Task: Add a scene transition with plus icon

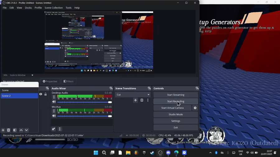Action: pyautogui.click(x=135, y=100)
